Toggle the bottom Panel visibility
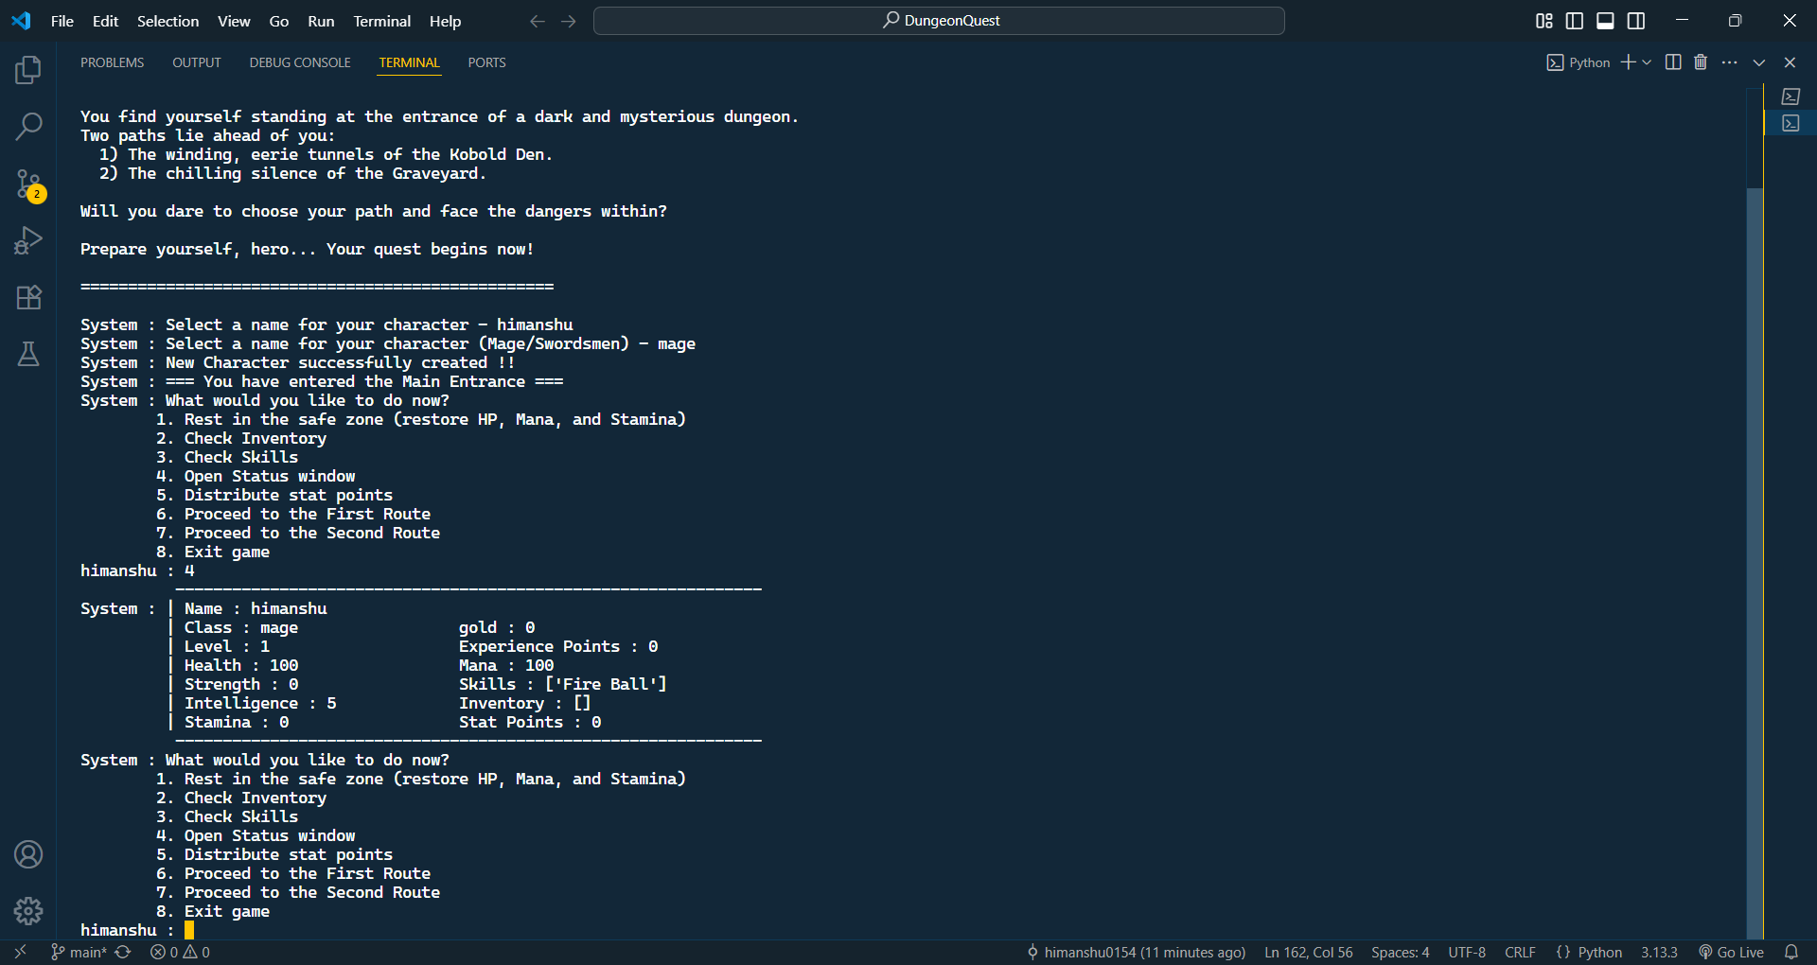 1605,21
